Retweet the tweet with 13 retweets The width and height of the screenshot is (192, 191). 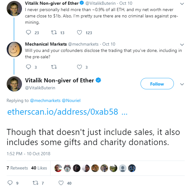[54, 32]
